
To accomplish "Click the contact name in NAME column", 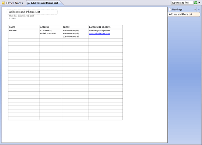I will [13, 30].
